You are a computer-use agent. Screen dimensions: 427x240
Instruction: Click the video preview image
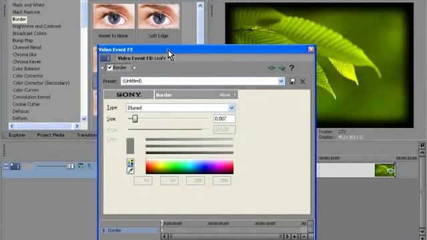319,65
